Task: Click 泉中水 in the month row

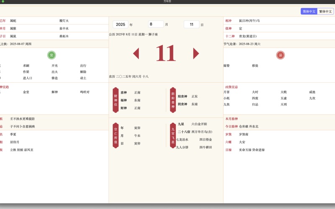Action: pos(64,28)
